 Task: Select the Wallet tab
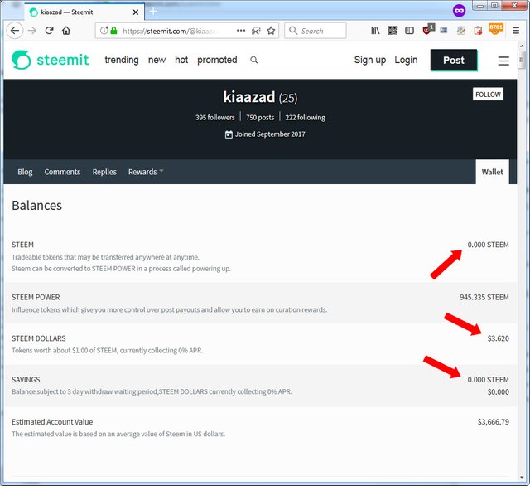tap(492, 172)
